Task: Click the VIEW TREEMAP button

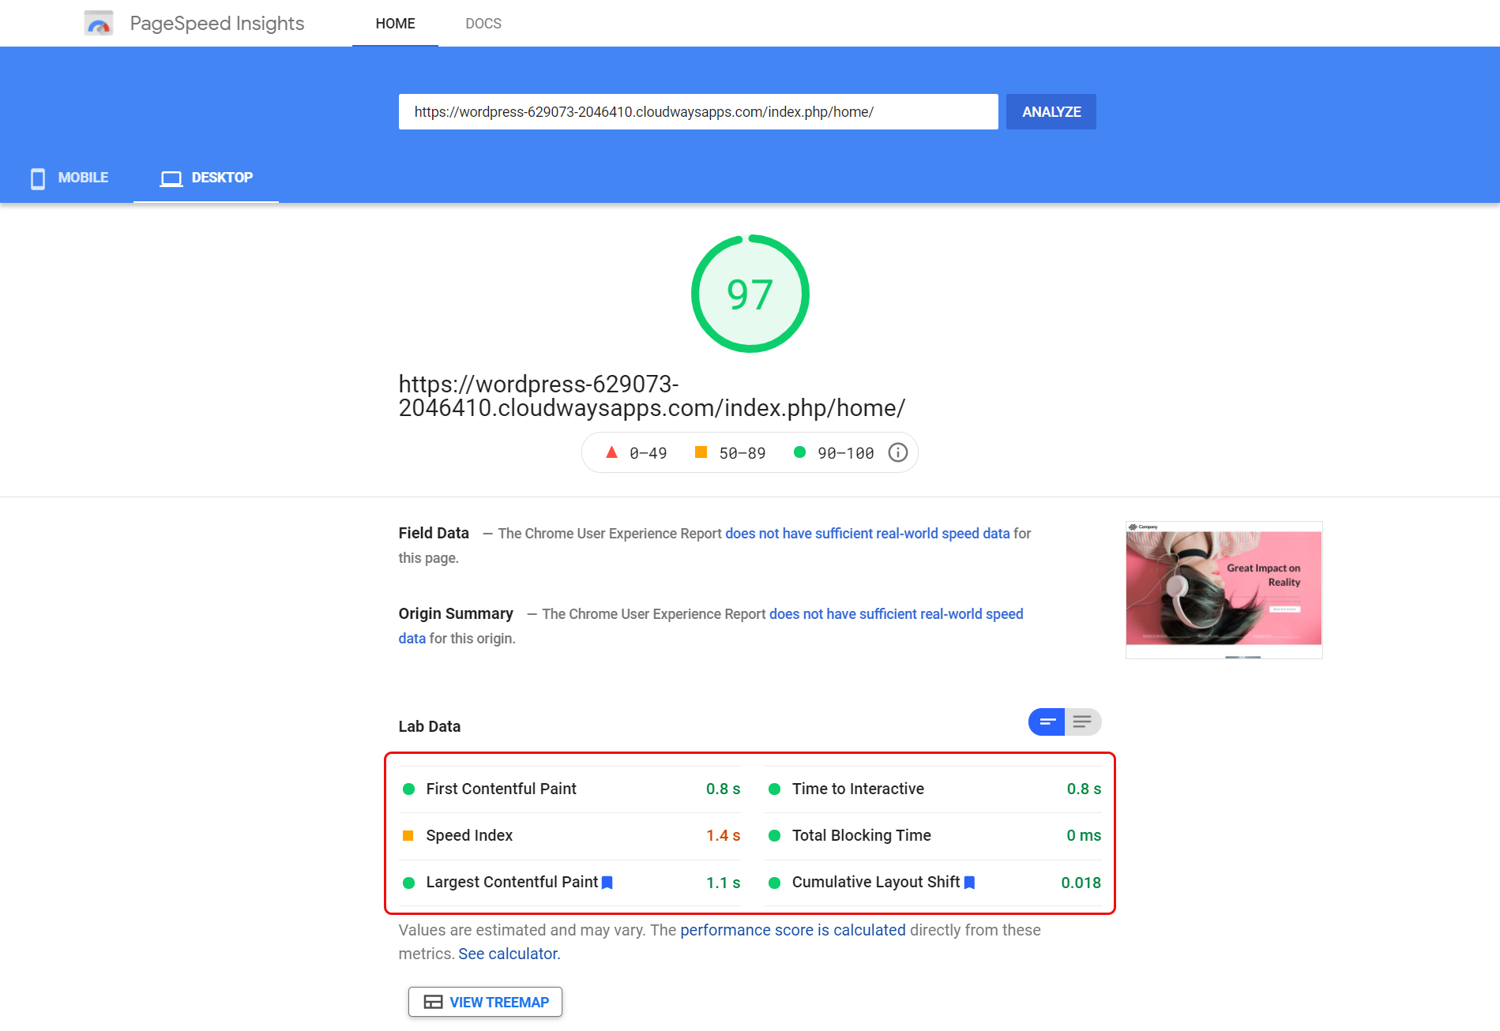Action: pos(485,1001)
